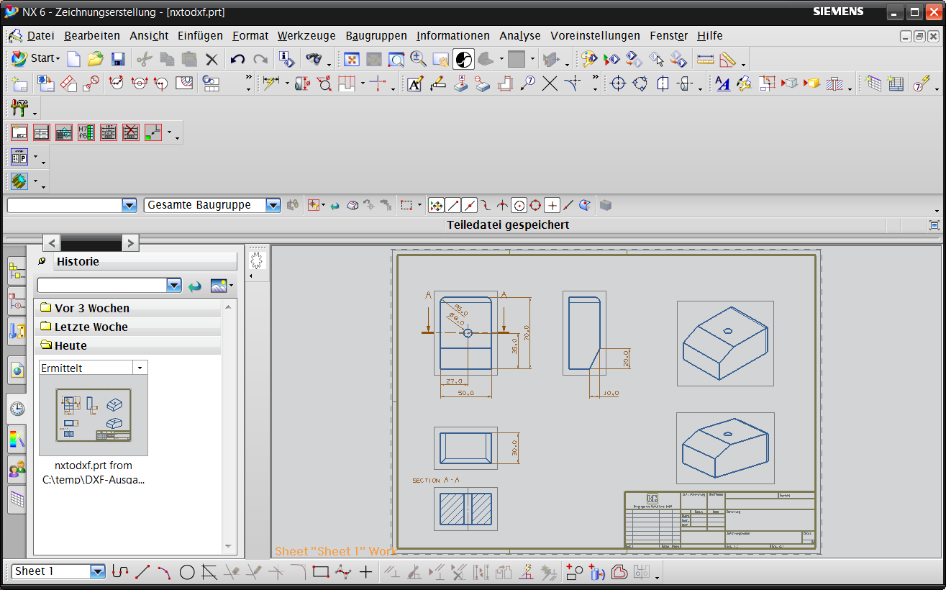
Task: Click the Save (floppy disk) icon
Action: point(118,59)
